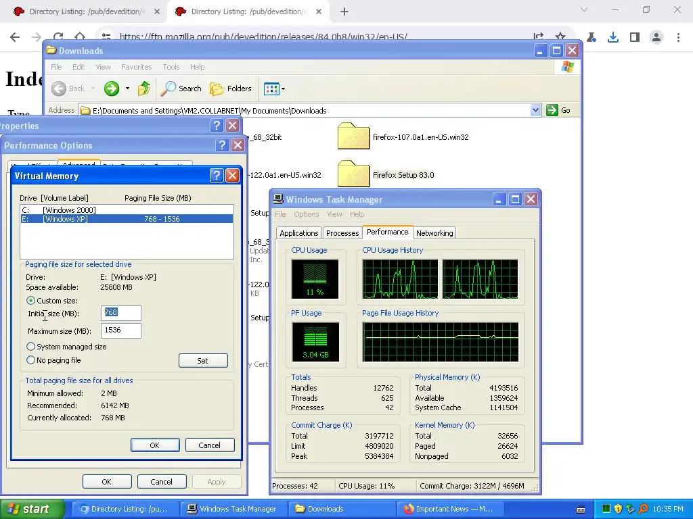Bookmark this page with star icon
This screenshot has height=519, width=693.
coord(560,37)
